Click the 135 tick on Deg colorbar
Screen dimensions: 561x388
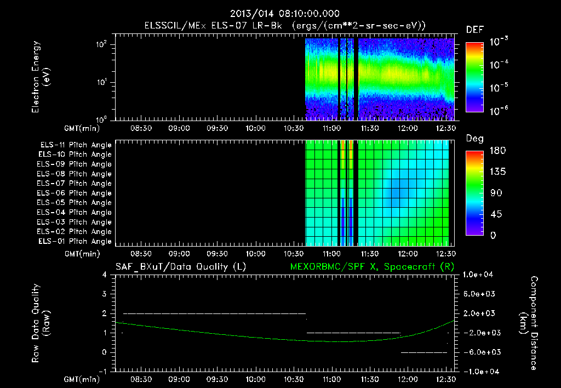pos(497,172)
